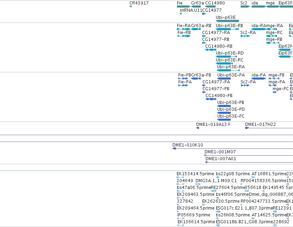Click the IP05669.5prime EST label
The height and width of the screenshot is (227, 293).
pos(194,215)
